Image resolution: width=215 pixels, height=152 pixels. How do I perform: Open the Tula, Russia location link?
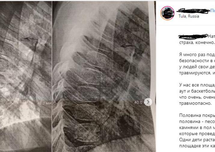coord(189,16)
